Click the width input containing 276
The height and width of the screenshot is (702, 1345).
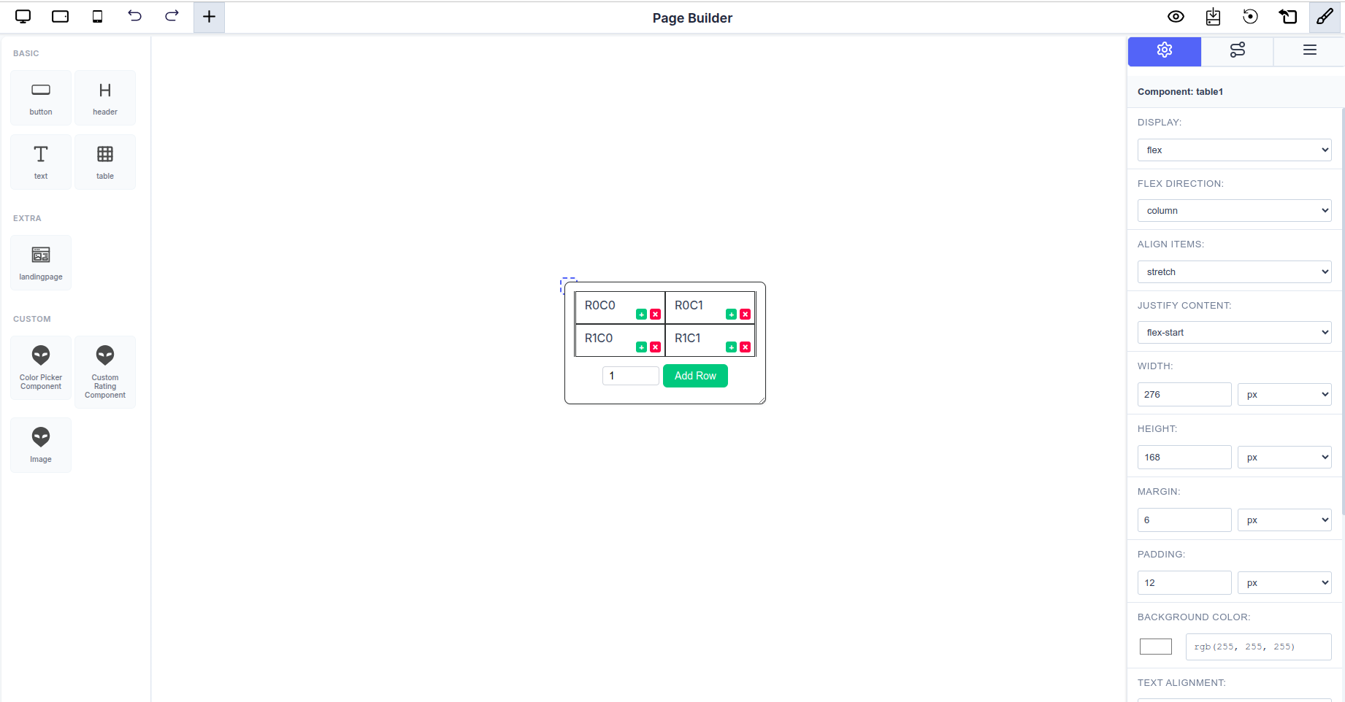tap(1184, 394)
